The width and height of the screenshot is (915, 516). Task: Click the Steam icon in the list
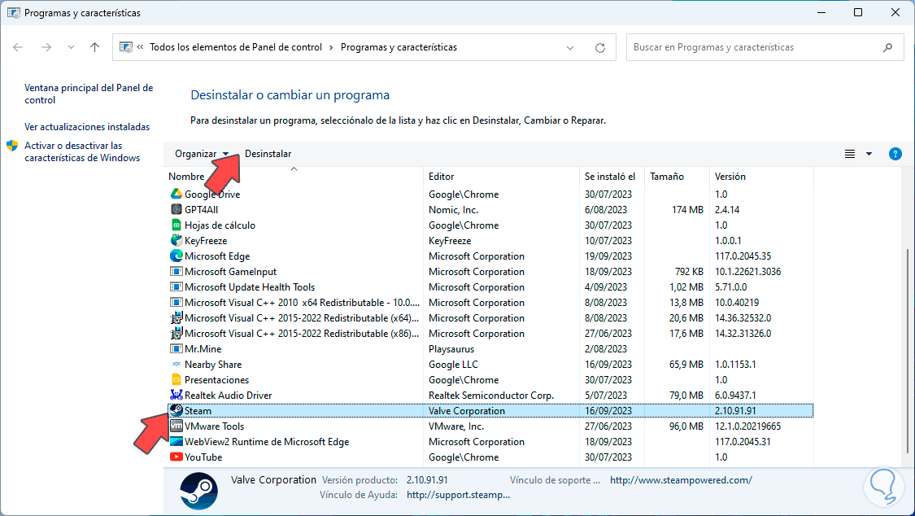pos(176,410)
